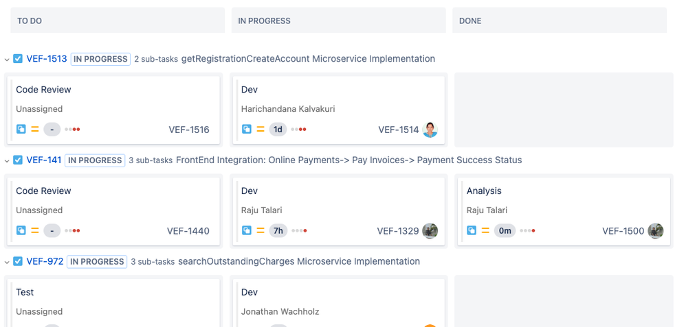
Task: Click IN PROGRESS status badge of VEF-972
Action: pos(97,261)
